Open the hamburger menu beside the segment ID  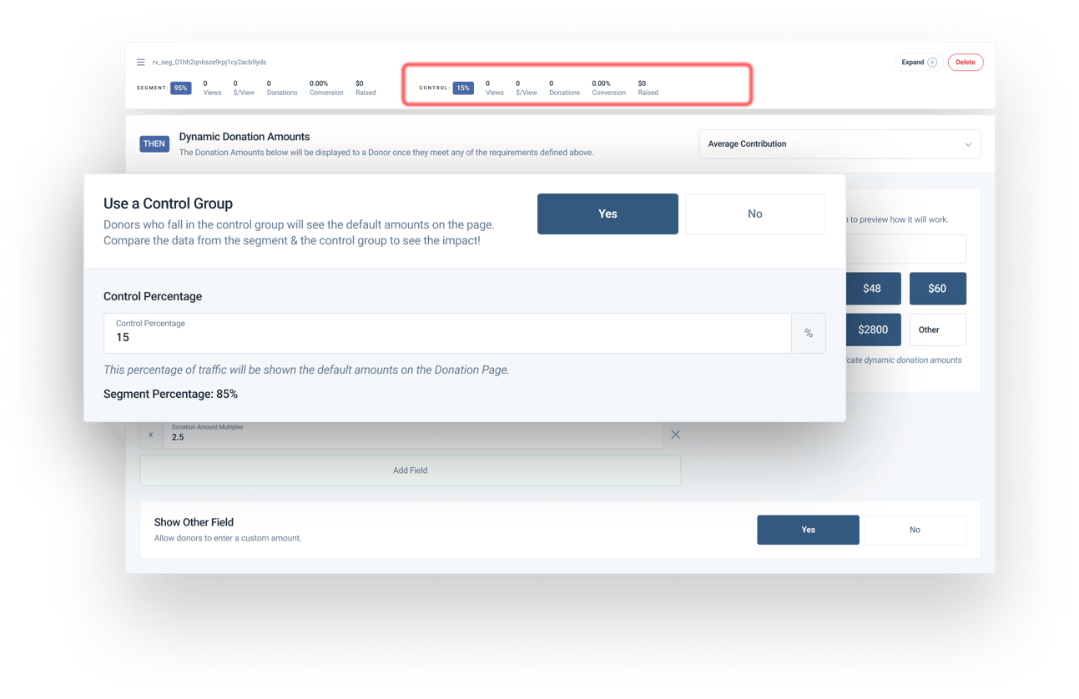[140, 62]
